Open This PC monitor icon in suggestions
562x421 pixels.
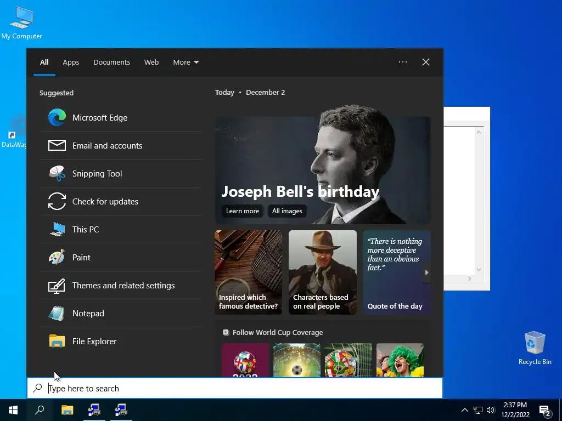(57, 229)
